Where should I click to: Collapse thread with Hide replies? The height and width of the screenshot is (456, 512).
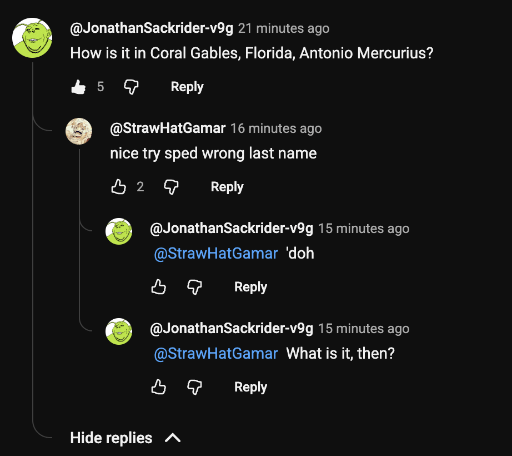[111, 438]
